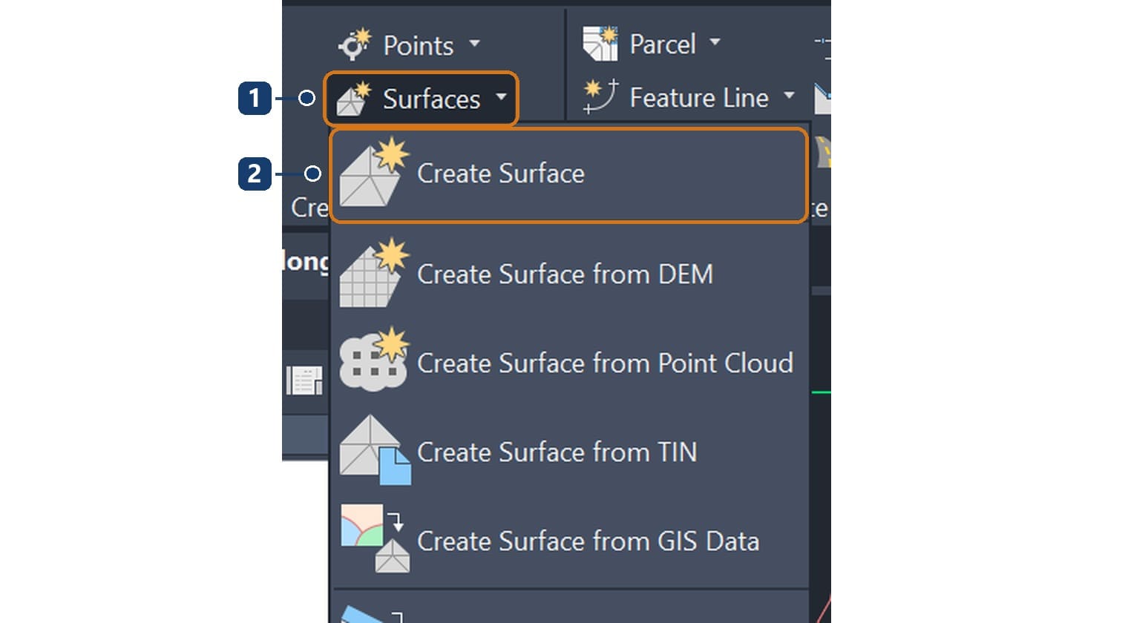
Task: Click the Feature Line label text
Action: point(699,98)
